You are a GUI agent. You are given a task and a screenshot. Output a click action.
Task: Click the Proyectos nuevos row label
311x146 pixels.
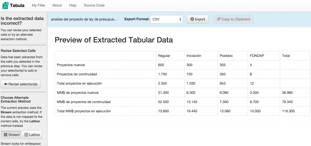[x=71, y=65]
